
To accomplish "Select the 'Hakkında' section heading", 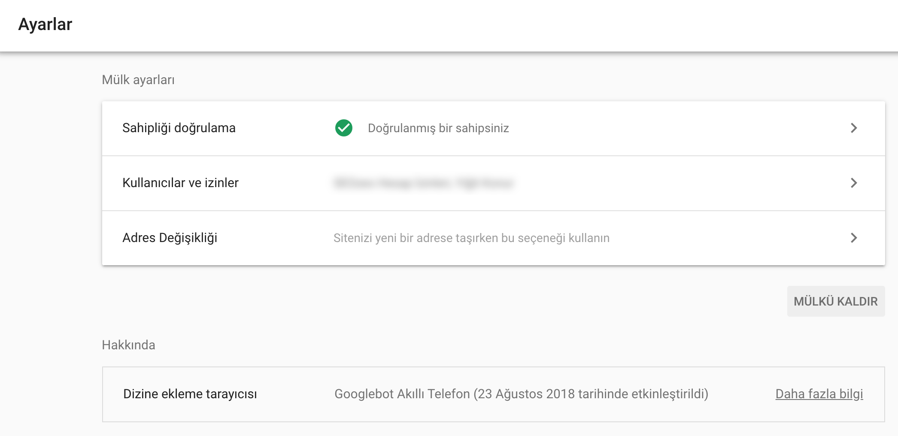I will pyautogui.click(x=128, y=345).
